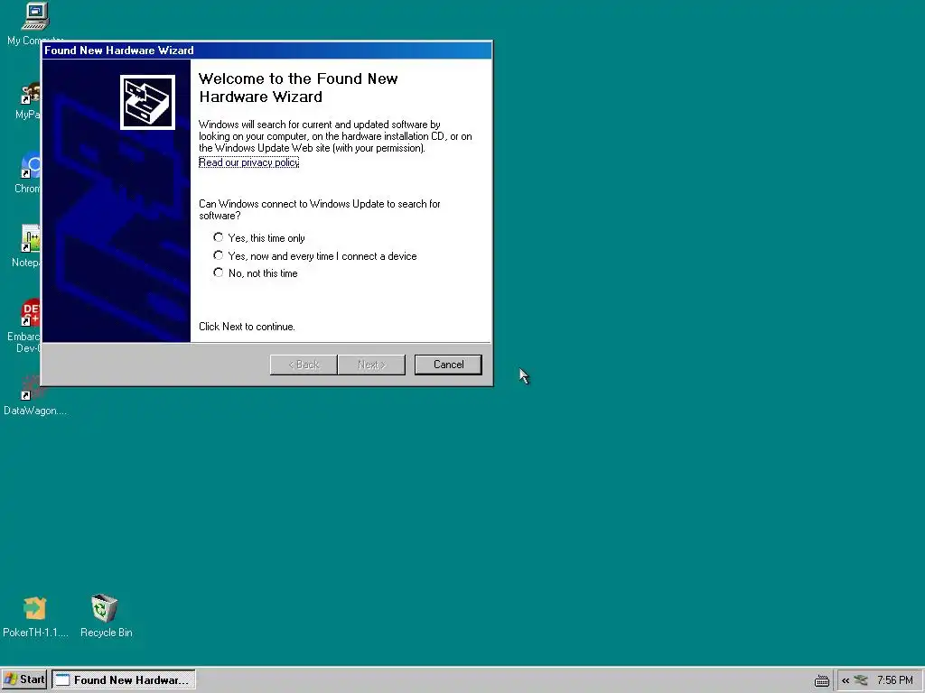
Task: Click the network device tray icon
Action: click(861, 680)
